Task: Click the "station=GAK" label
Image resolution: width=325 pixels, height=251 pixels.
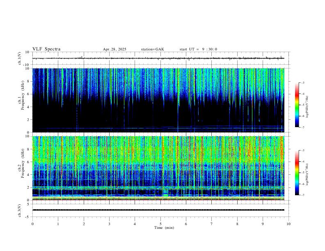Action: (152, 49)
